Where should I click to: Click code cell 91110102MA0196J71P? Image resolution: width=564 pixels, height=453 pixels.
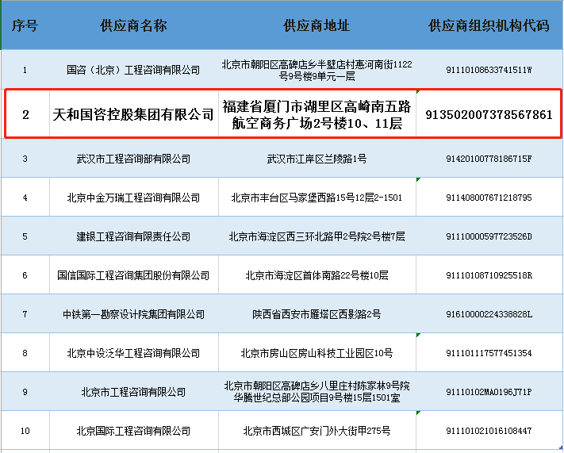point(489,392)
